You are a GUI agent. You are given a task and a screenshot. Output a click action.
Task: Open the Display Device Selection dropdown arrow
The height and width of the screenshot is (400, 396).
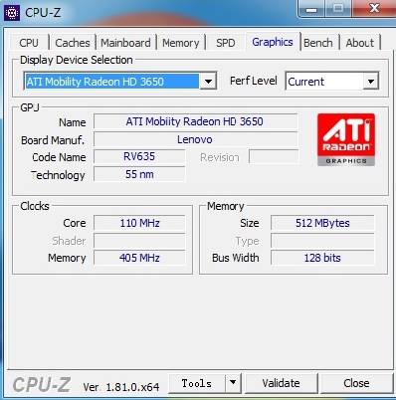tap(208, 82)
